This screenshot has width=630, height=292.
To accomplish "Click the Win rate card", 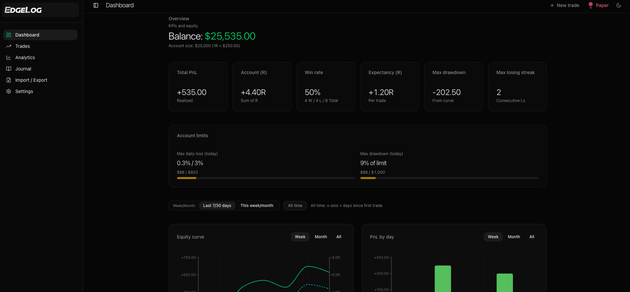I will (x=326, y=87).
